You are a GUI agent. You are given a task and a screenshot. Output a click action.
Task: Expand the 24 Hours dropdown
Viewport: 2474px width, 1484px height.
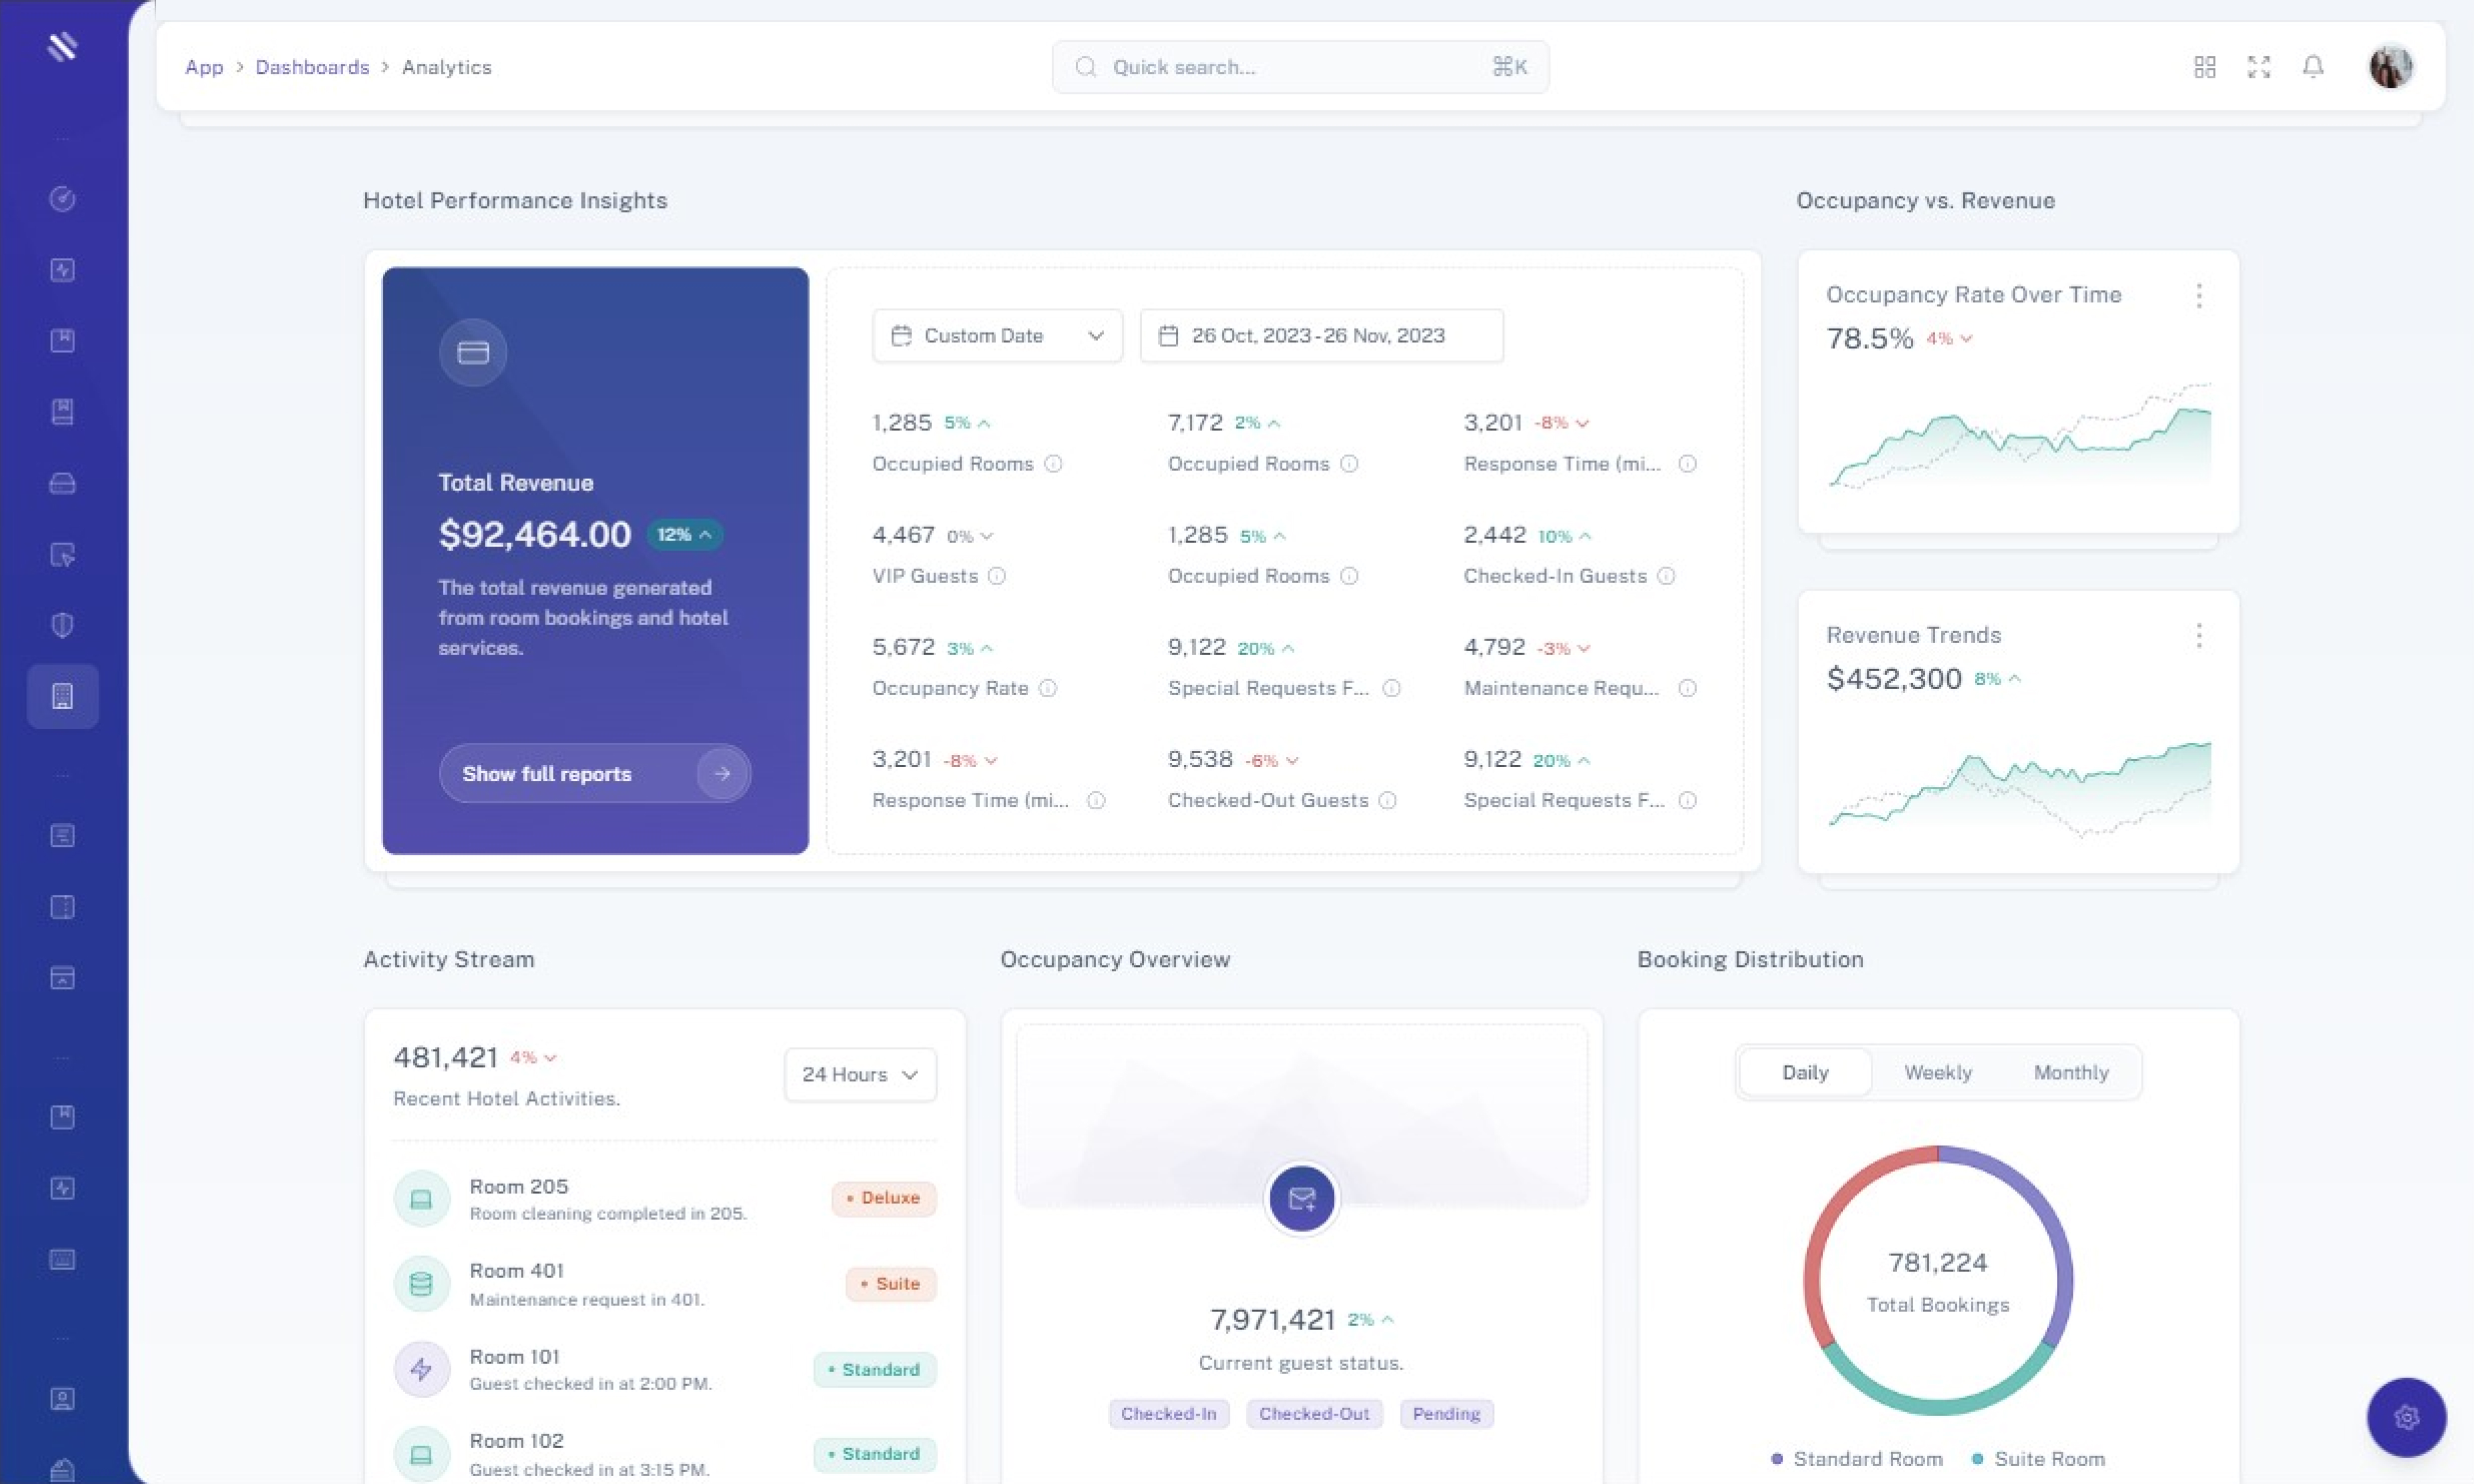point(859,1075)
